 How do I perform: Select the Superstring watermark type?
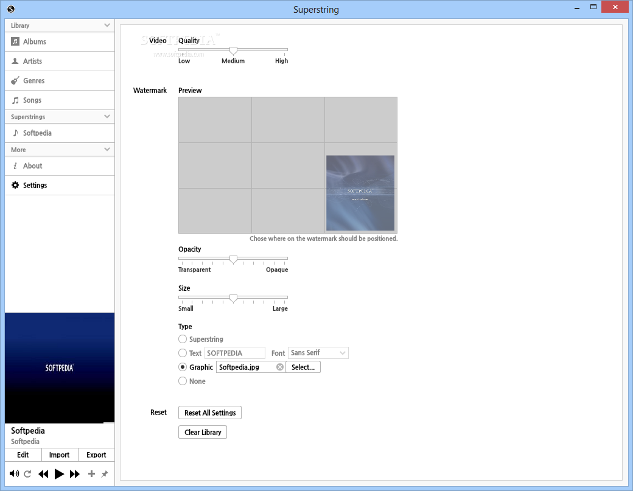point(183,339)
